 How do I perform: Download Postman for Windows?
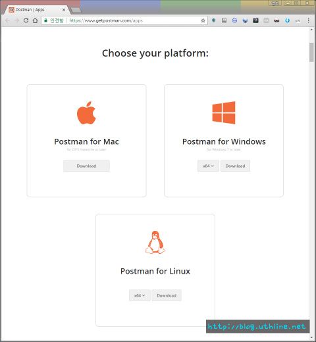[235, 166]
